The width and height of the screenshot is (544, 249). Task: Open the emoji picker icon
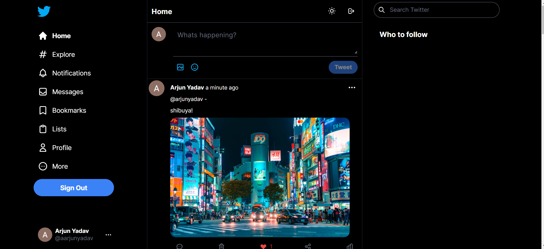point(195,67)
